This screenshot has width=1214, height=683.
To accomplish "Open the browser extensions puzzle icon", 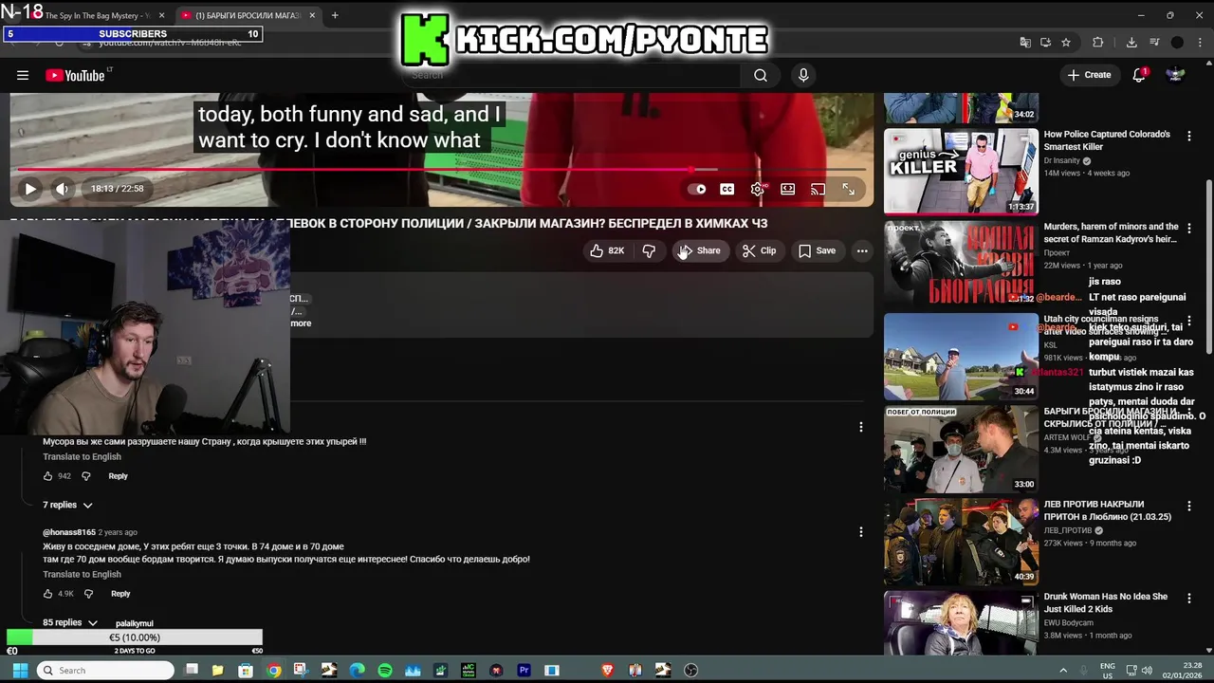I will pyautogui.click(x=1098, y=43).
